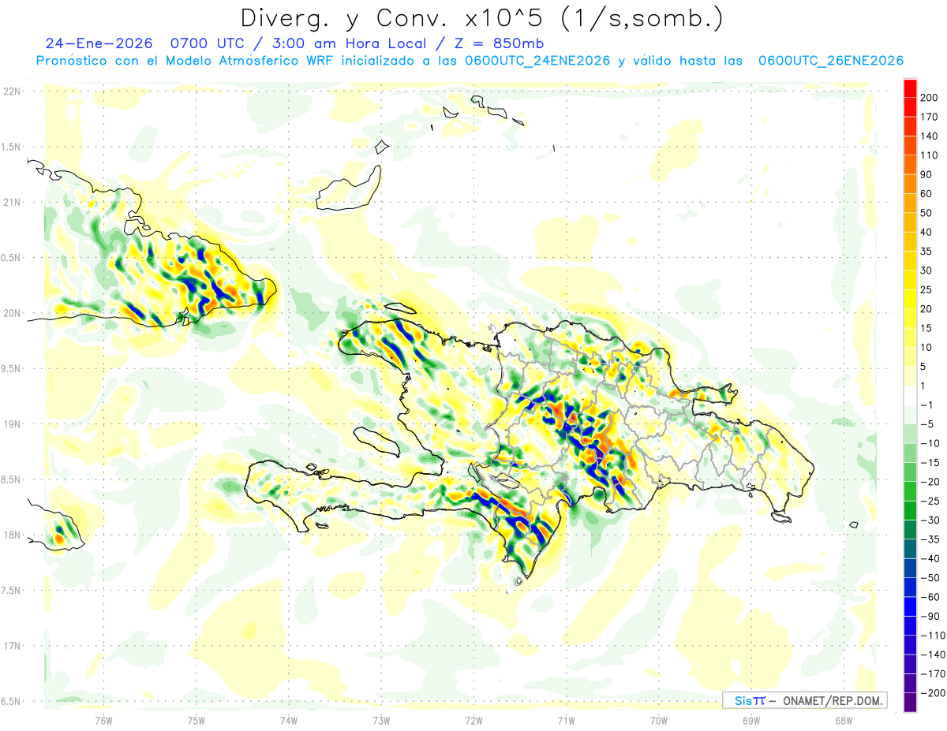Click the '21N' latitude axis label

pyautogui.click(x=12, y=203)
